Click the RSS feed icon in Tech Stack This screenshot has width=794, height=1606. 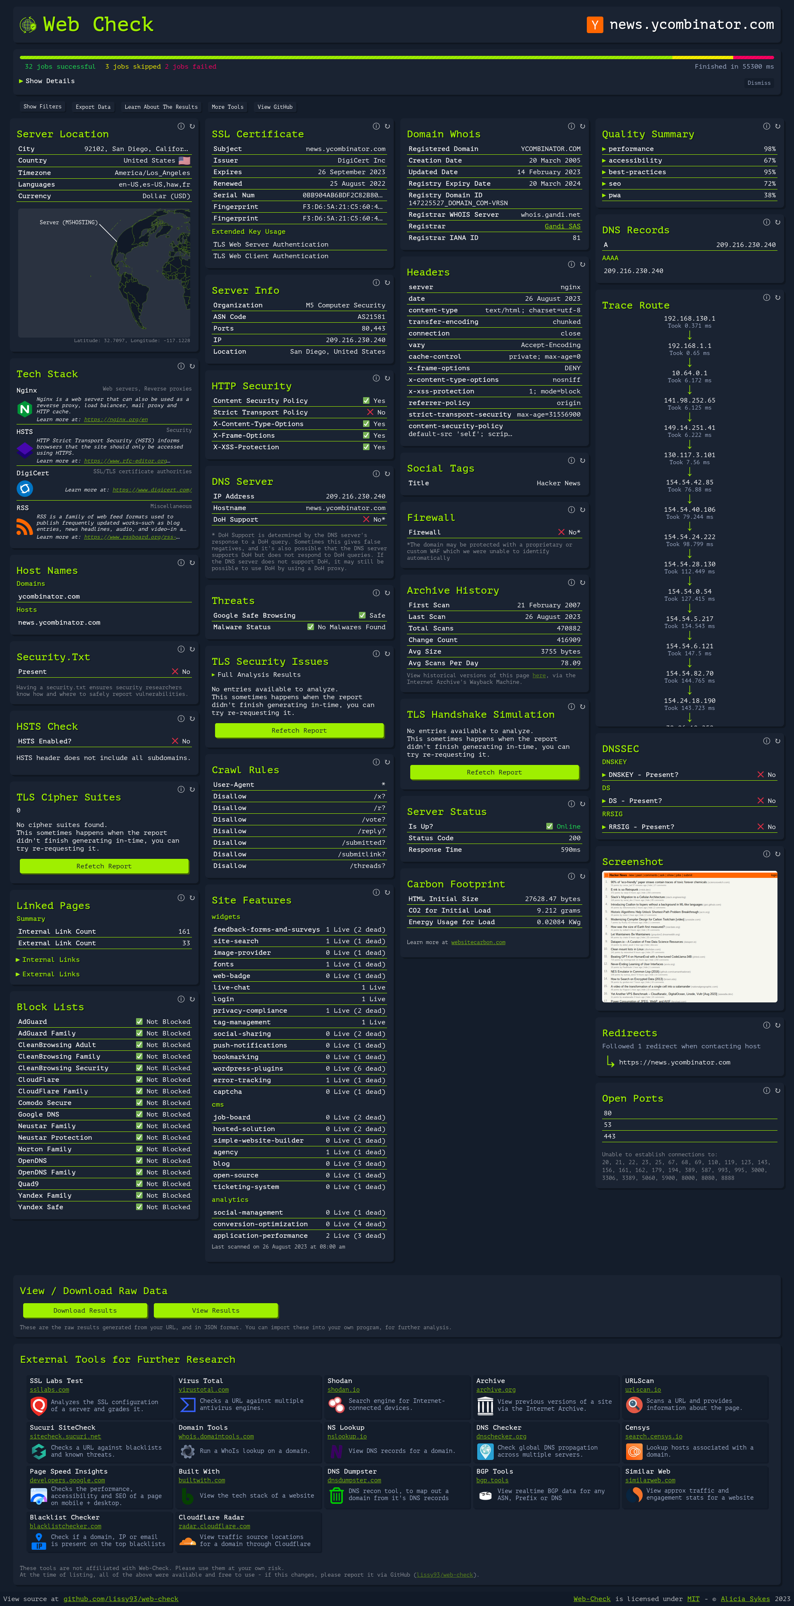pyautogui.click(x=24, y=527)
